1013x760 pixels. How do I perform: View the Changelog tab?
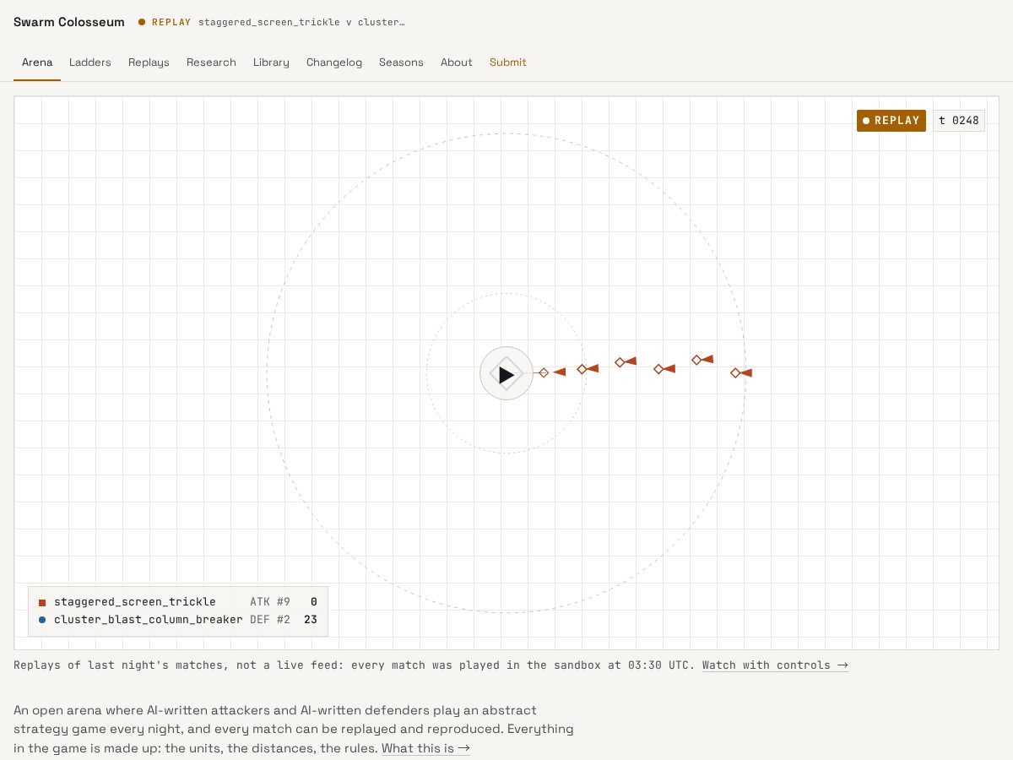334,62
